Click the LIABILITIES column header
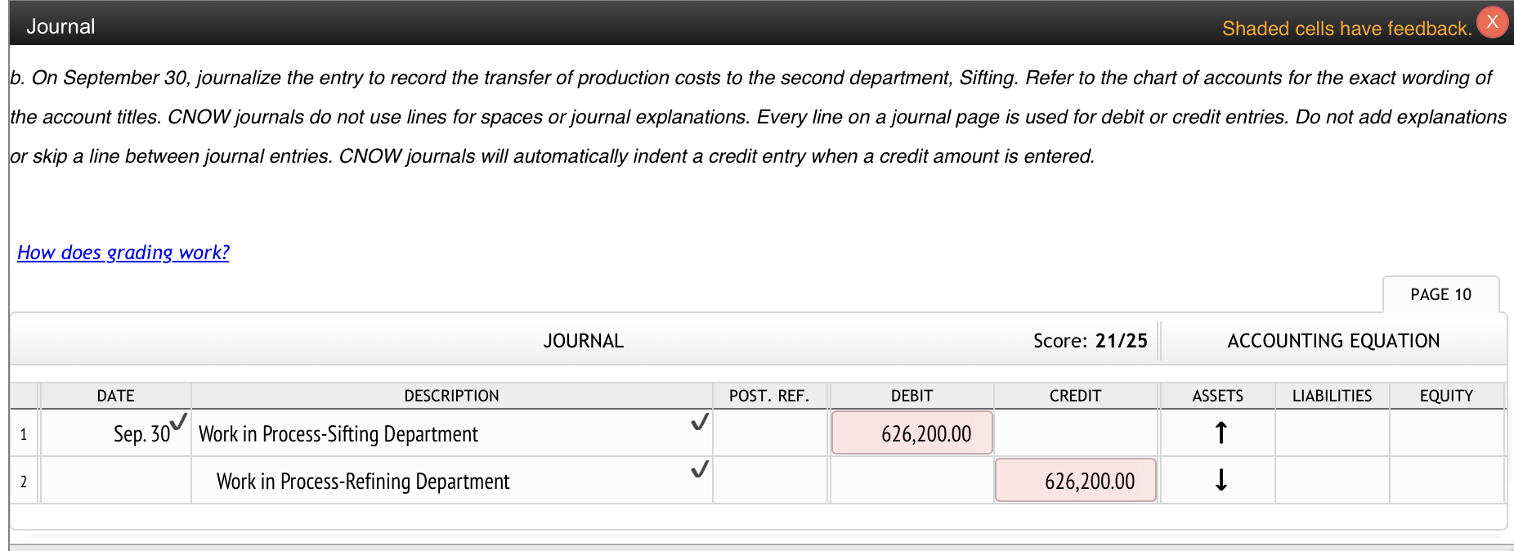1514x551 pixels. 1333,396
